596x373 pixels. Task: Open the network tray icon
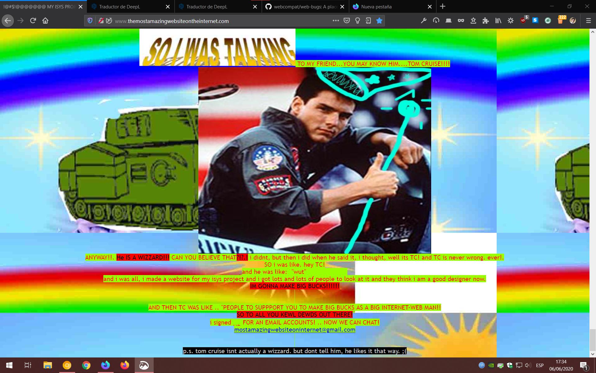[x=519, y=365]
